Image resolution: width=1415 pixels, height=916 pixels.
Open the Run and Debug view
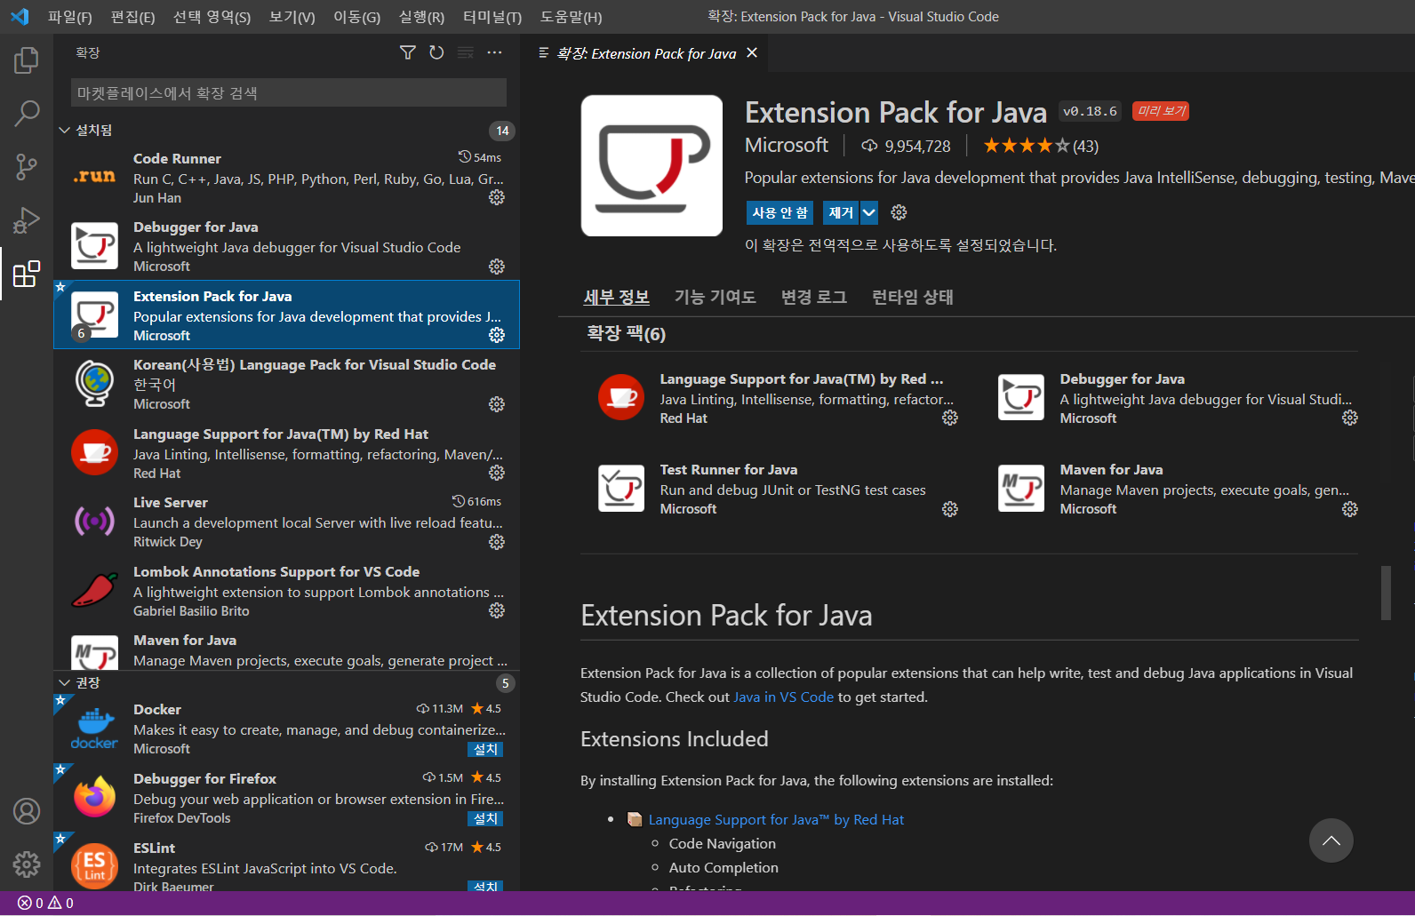click(x=27, y=219)
